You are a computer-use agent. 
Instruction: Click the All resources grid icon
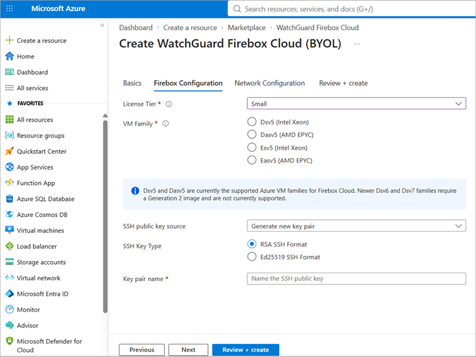pos(10,119)
